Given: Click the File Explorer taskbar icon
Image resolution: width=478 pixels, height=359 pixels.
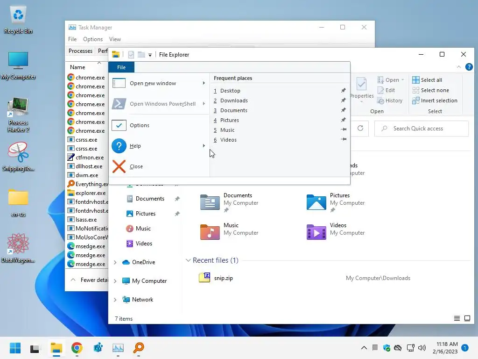Looking at the screenshot, I should [56, 348].
